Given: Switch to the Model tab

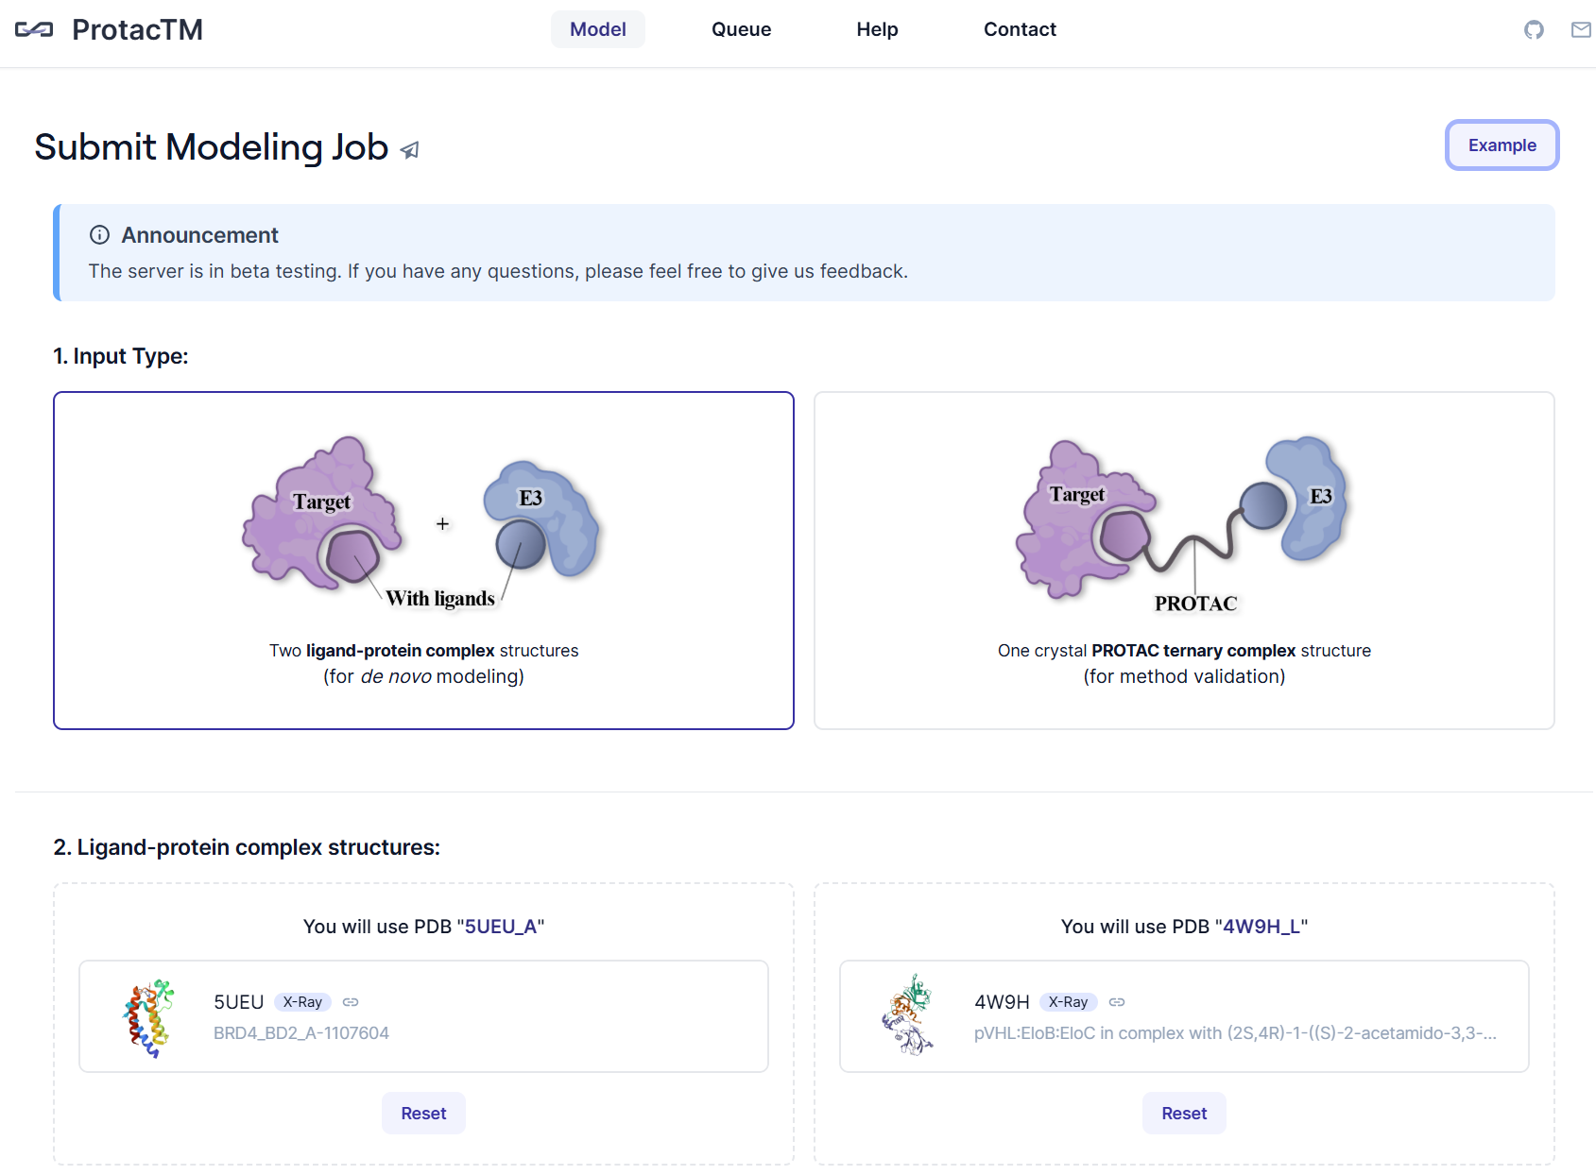Looking at the screenshot, I should (x=597, y=29).
